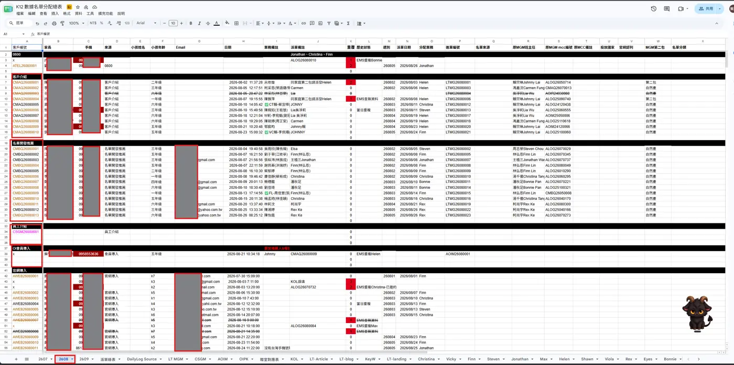Open the 格式 menu

(67, 14)
